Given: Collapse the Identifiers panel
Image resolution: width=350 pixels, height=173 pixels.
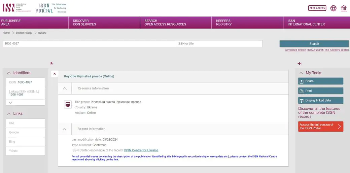Looking at the screenshot, I should point(9,73).
